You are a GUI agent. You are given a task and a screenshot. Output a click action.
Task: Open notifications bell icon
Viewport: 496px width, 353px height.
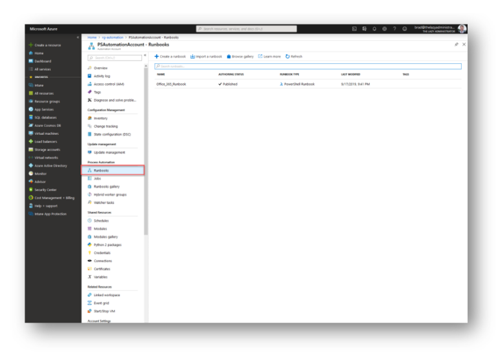pos(375,29)
